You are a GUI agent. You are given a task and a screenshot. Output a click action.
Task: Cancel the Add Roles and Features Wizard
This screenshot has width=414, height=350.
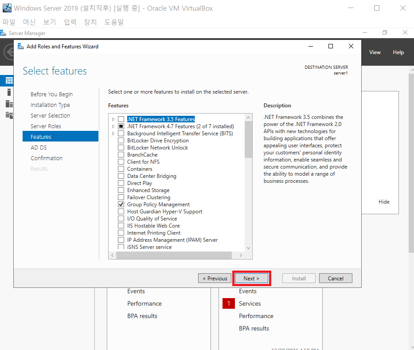(x=336, y=279)
